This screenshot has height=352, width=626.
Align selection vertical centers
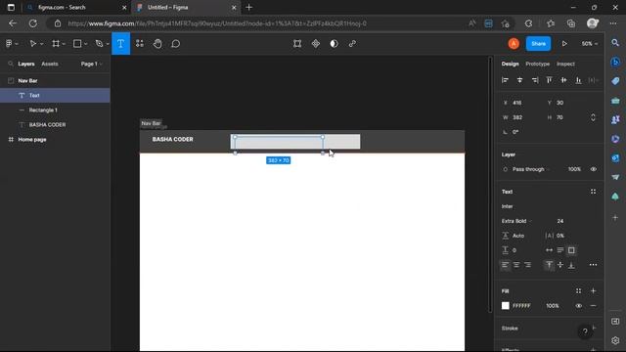point(563,80)
